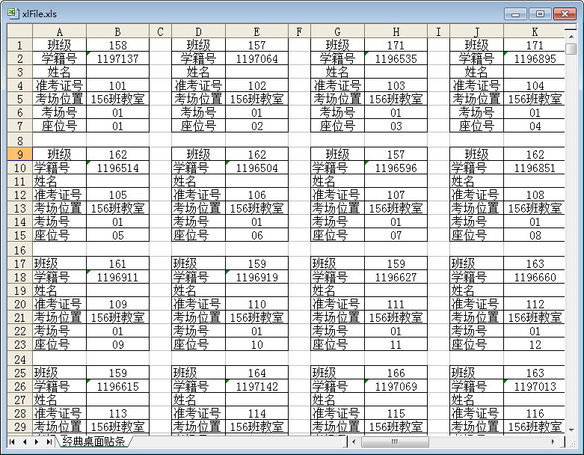Go to next sheet tab arrow
Image resolution: width=584 pixels, height=455 pixels.
[x=37, y=442]
